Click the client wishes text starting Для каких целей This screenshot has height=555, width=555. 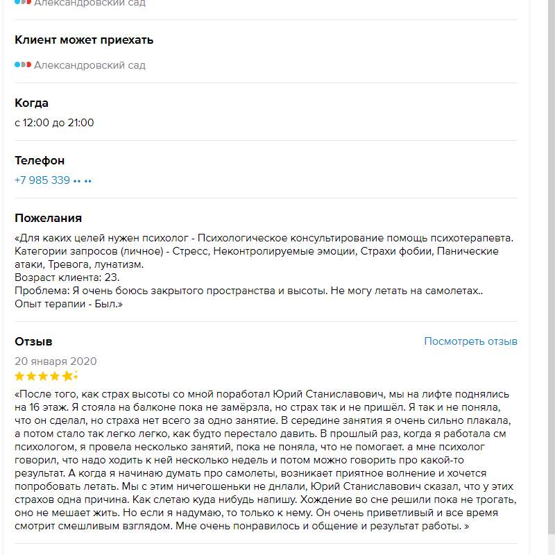(264, 239)
